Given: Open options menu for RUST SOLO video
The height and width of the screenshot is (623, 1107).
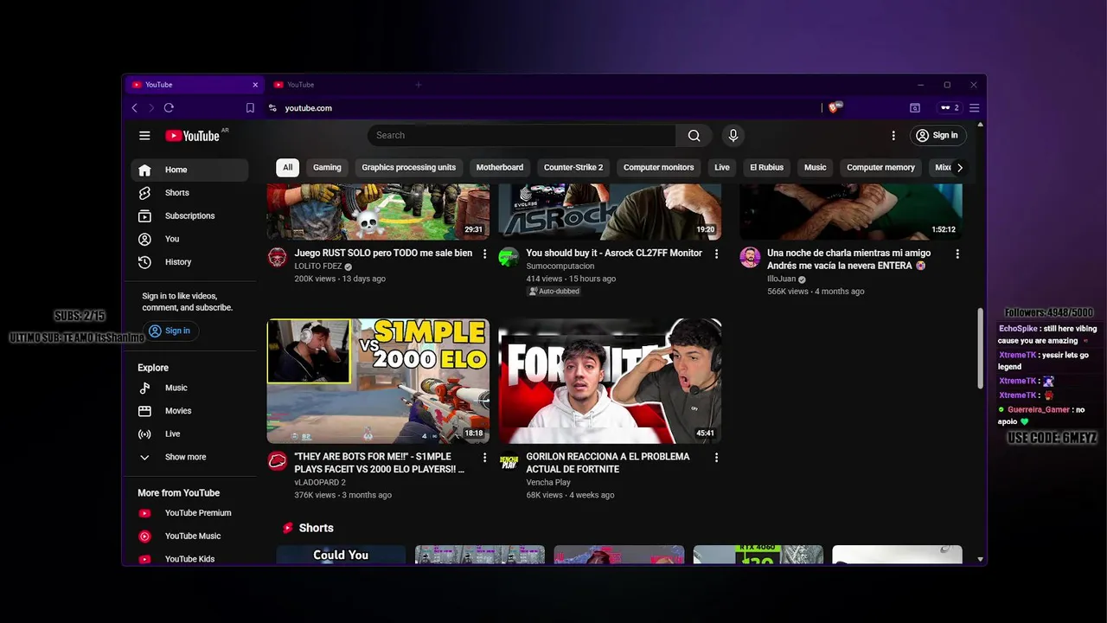Looking at the screenshot, I should click(484, 254).
